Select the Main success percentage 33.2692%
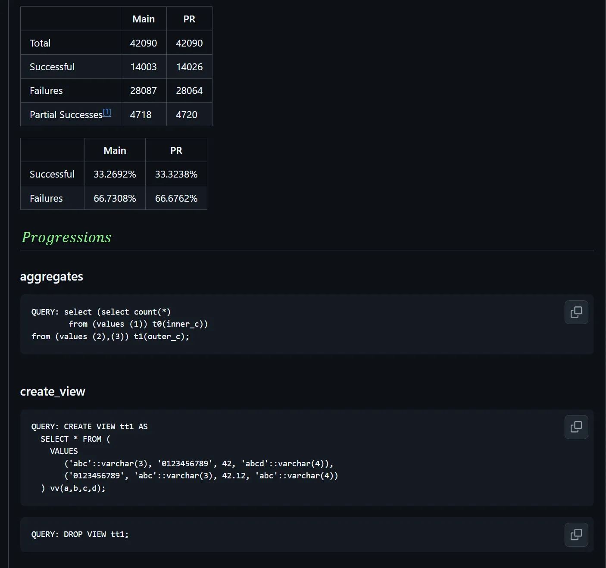The width and height of the screenshot is (606, 568). click(x=115, y=174)
